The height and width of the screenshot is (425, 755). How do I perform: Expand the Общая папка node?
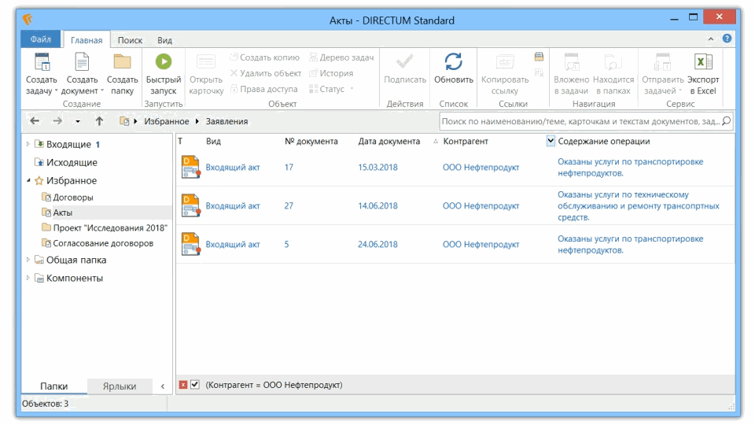28,260
